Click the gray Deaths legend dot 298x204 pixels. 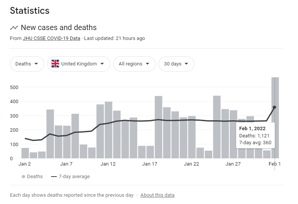pyautogui.click(x=23, y=177)
